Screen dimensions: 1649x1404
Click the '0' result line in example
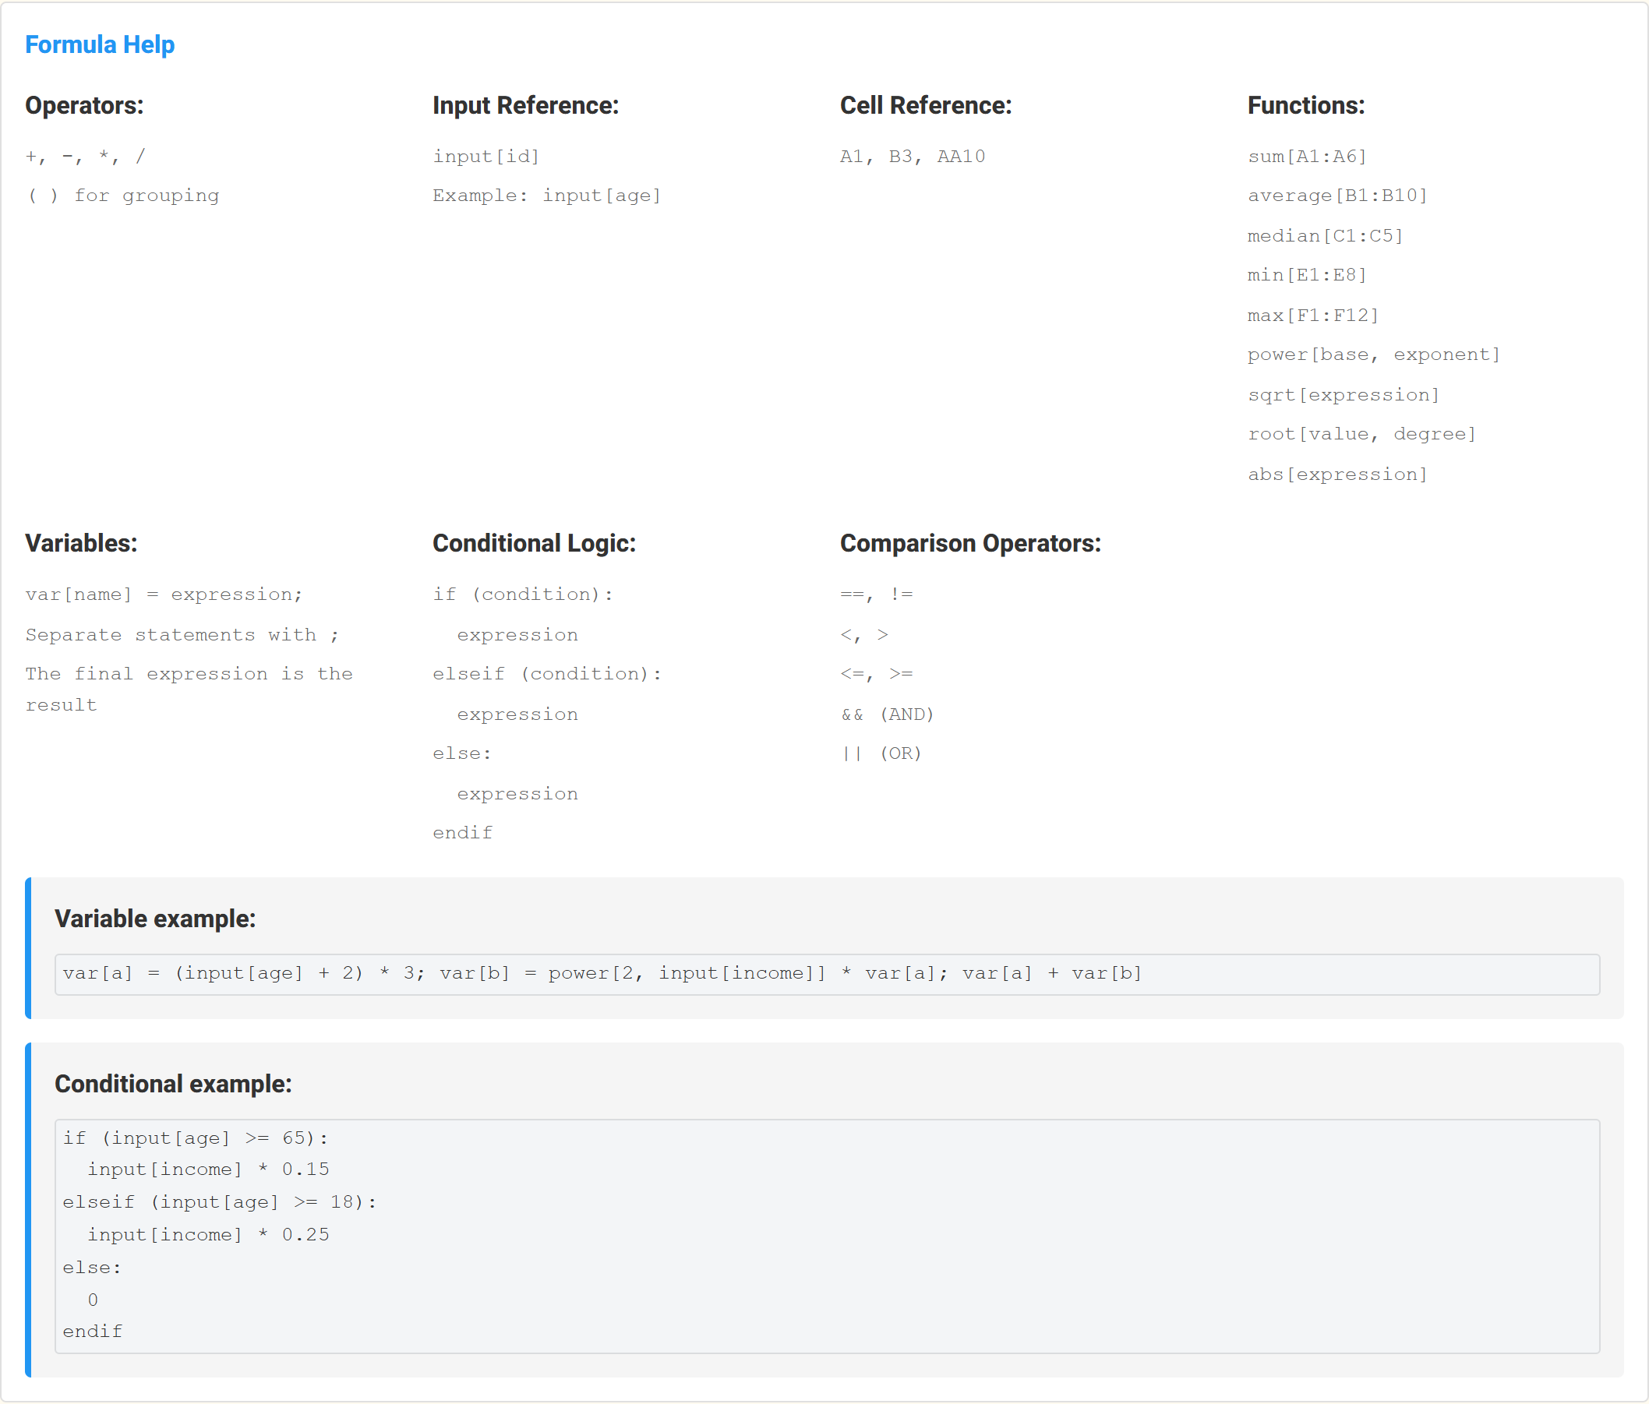point(93,1300)
